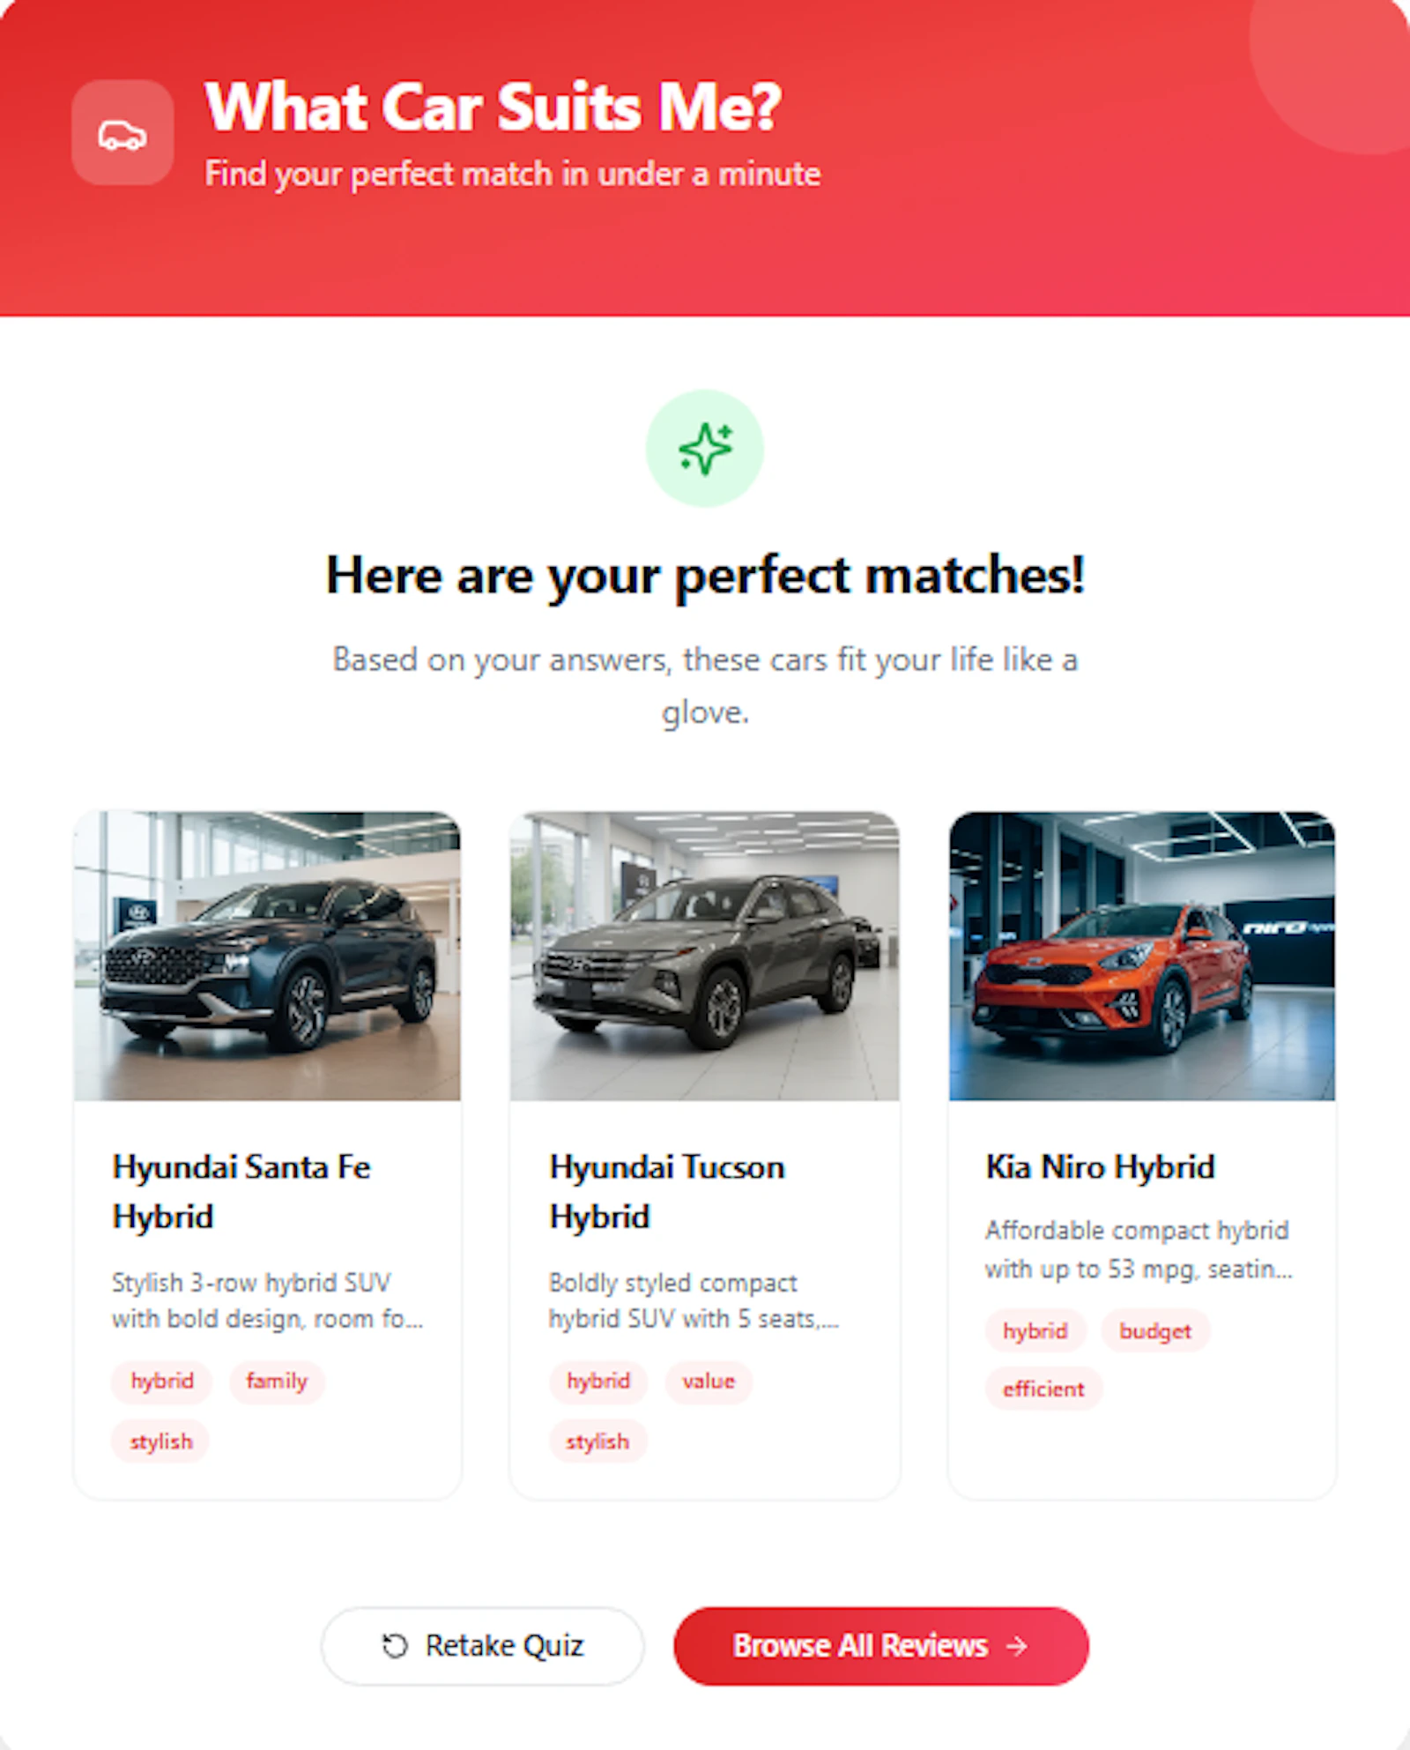1410x1750 pixels.
Task: Click the What Car Suits Me? heading
Action: pos(493,107)
